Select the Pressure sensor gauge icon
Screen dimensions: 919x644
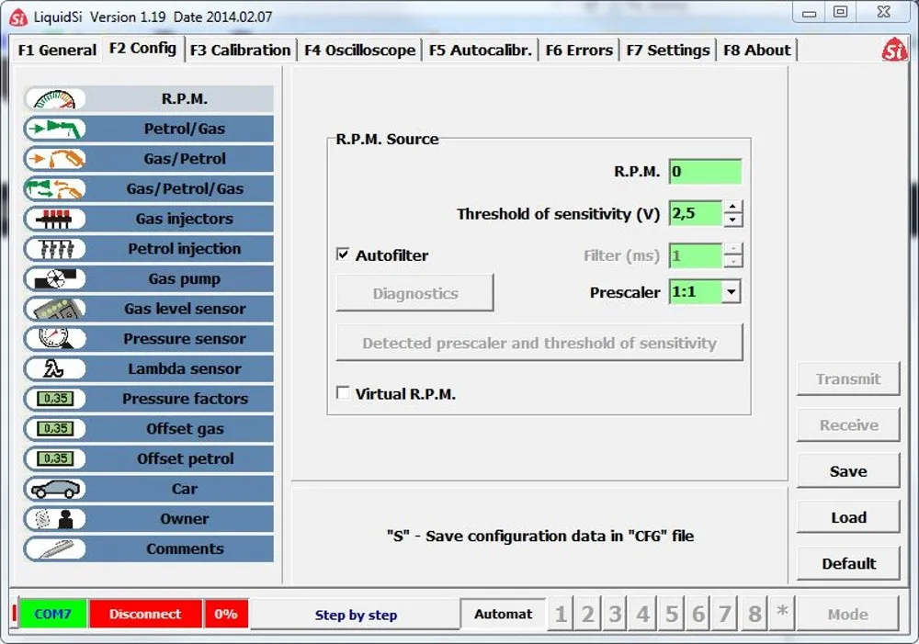point(55,339)
